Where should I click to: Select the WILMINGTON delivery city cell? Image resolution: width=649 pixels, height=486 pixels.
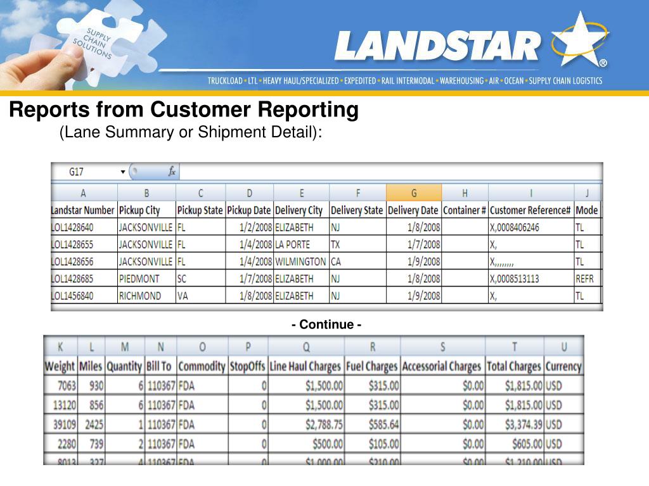pyautogui.click(x=301, y=261)
